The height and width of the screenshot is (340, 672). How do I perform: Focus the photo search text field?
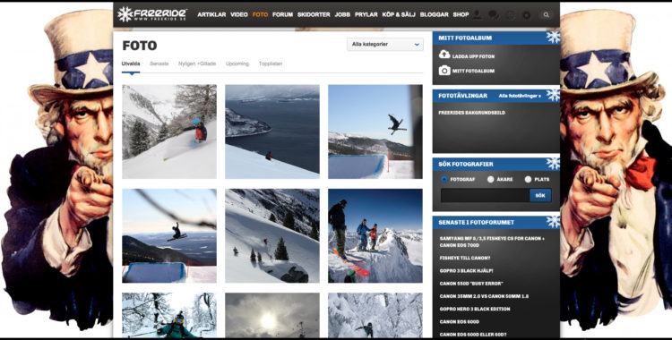485,195
